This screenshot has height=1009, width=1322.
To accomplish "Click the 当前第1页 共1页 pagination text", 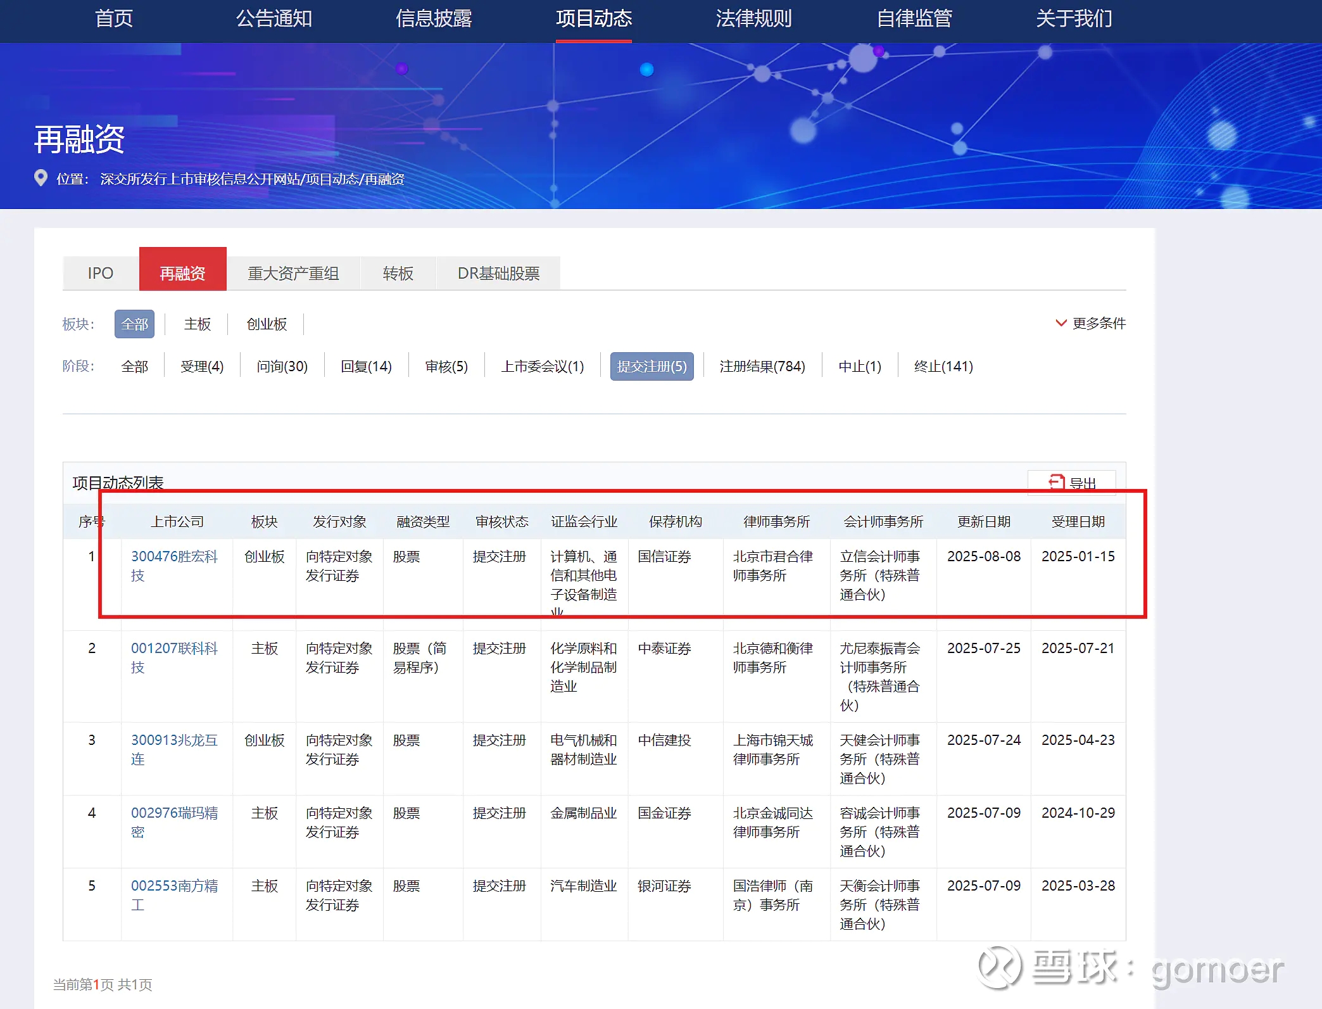I will (103, 984).
